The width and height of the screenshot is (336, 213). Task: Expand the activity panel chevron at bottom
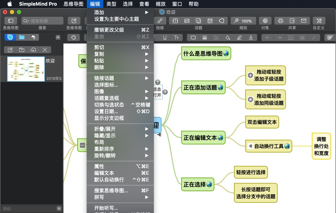pos(59,208)
